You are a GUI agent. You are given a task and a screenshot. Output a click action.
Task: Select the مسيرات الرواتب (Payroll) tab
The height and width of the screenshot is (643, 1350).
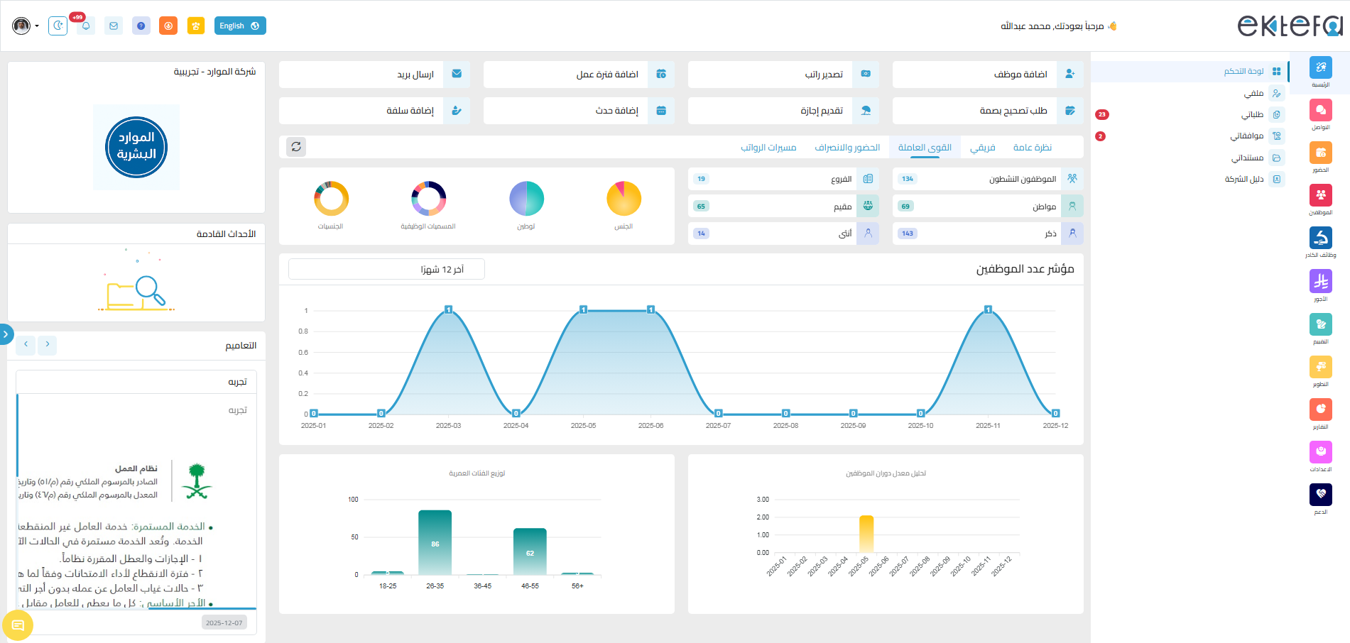tap(768, 147)
